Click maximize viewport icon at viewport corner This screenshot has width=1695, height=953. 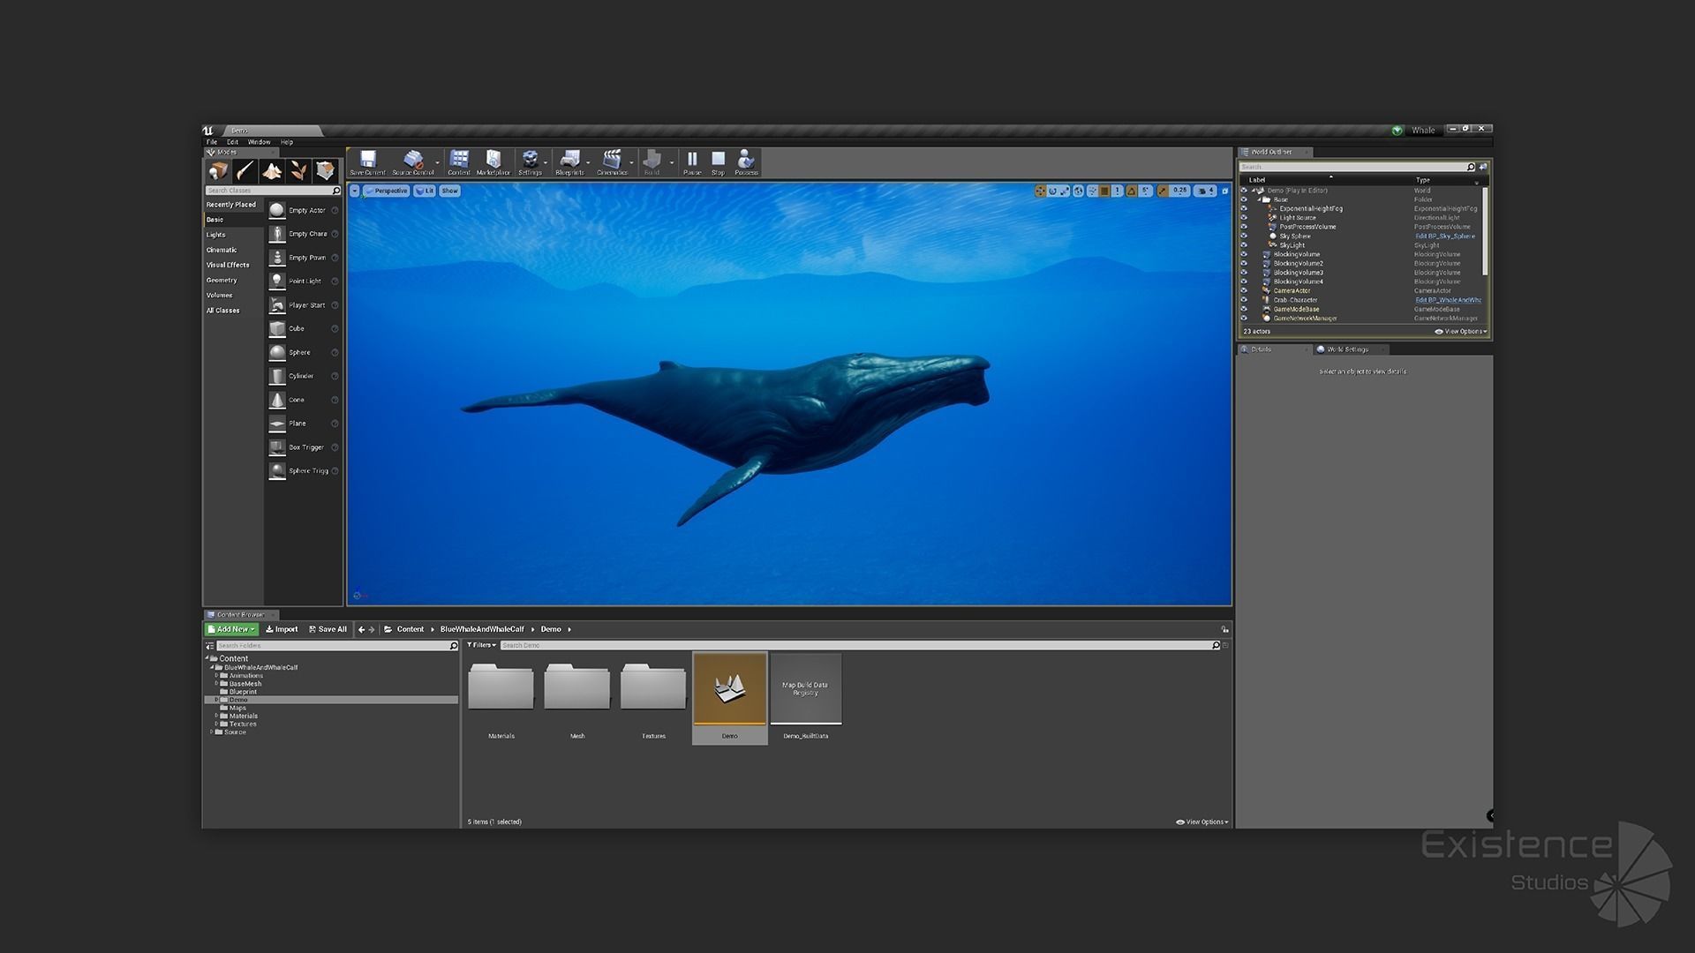pyautogui.click(x=1224, y=191)
